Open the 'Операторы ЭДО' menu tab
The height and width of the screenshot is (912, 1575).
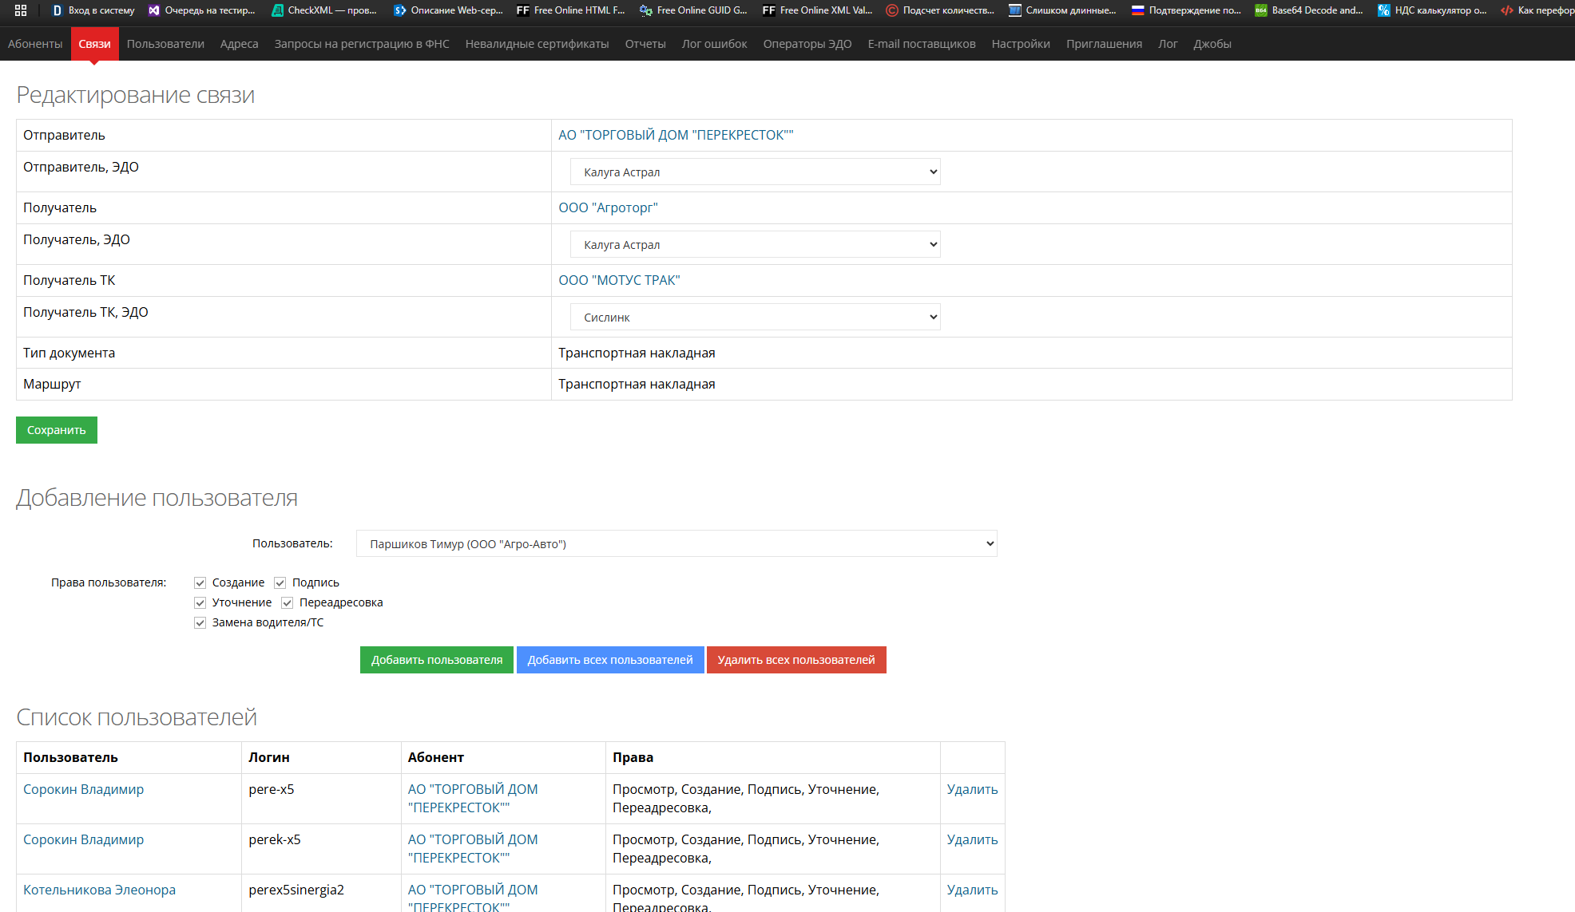click(807, 44)
